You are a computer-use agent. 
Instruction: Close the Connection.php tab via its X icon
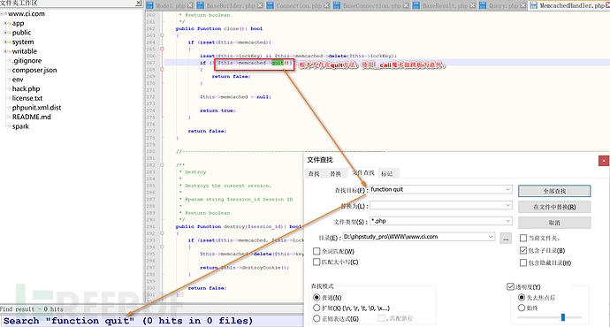[x=326, y=5]
